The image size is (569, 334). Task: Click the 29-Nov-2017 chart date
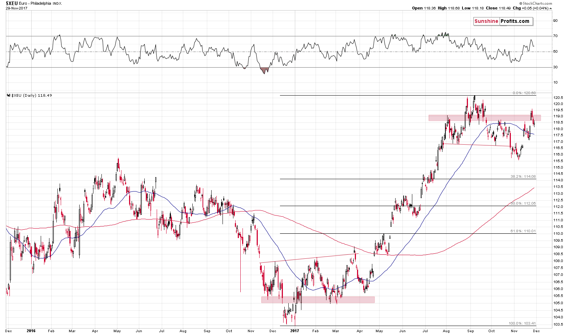point(17,8)
